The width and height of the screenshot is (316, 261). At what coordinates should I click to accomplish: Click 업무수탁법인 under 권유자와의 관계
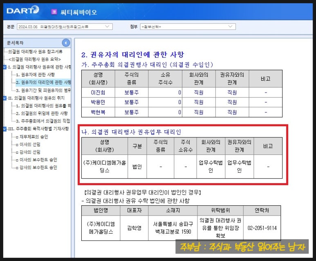click(239, 166)
